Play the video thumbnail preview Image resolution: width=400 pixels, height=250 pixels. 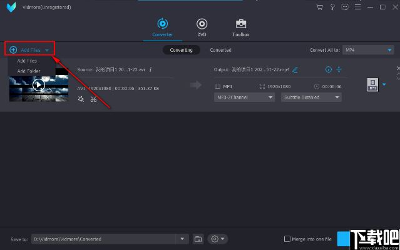coord(39,85)
